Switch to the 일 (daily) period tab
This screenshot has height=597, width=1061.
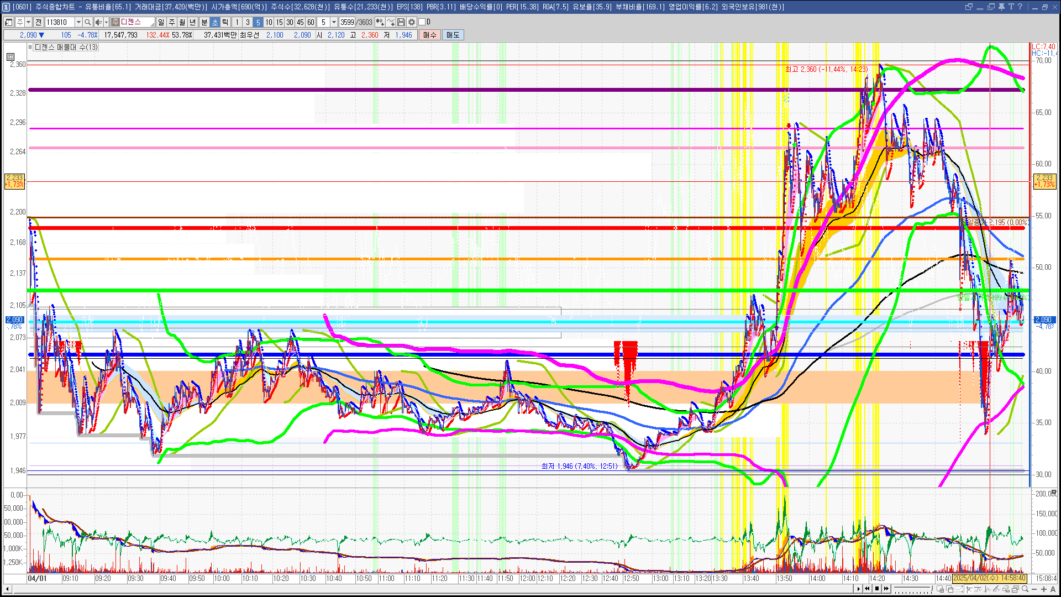161,22
